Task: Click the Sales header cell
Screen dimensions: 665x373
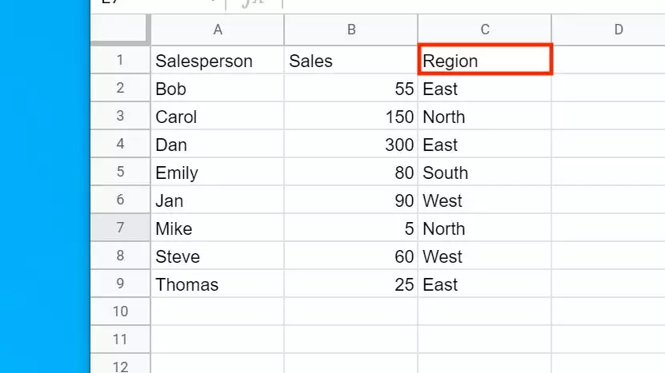Action: point(351,61)
